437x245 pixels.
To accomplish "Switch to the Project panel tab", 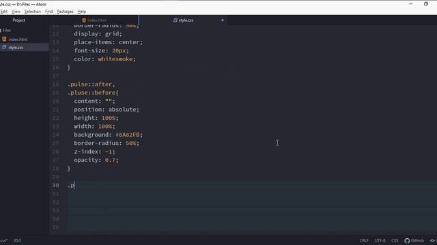I will 18,20.
